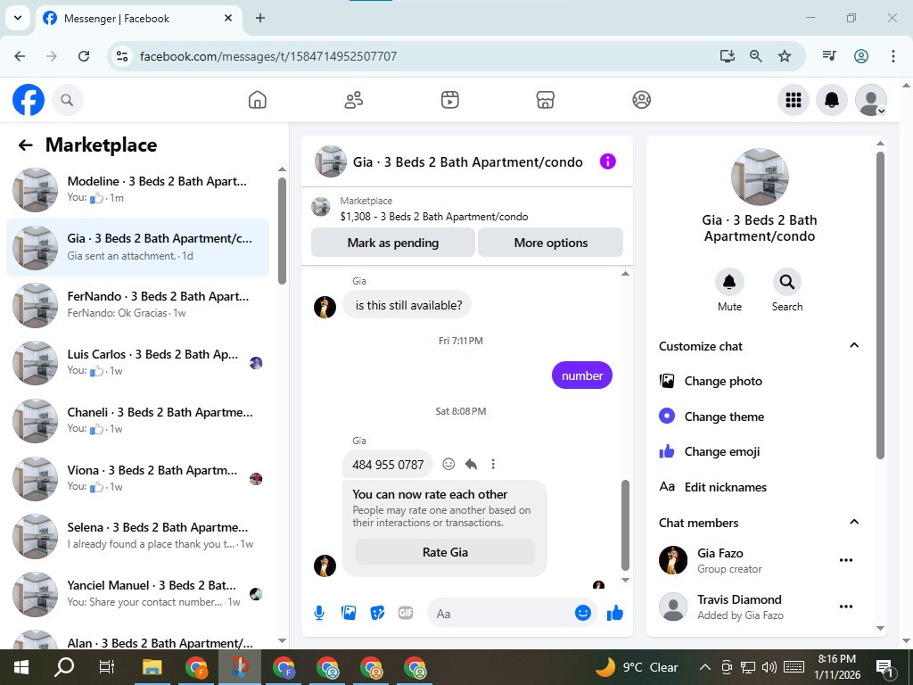Open the emoji picker in message box

583,613
